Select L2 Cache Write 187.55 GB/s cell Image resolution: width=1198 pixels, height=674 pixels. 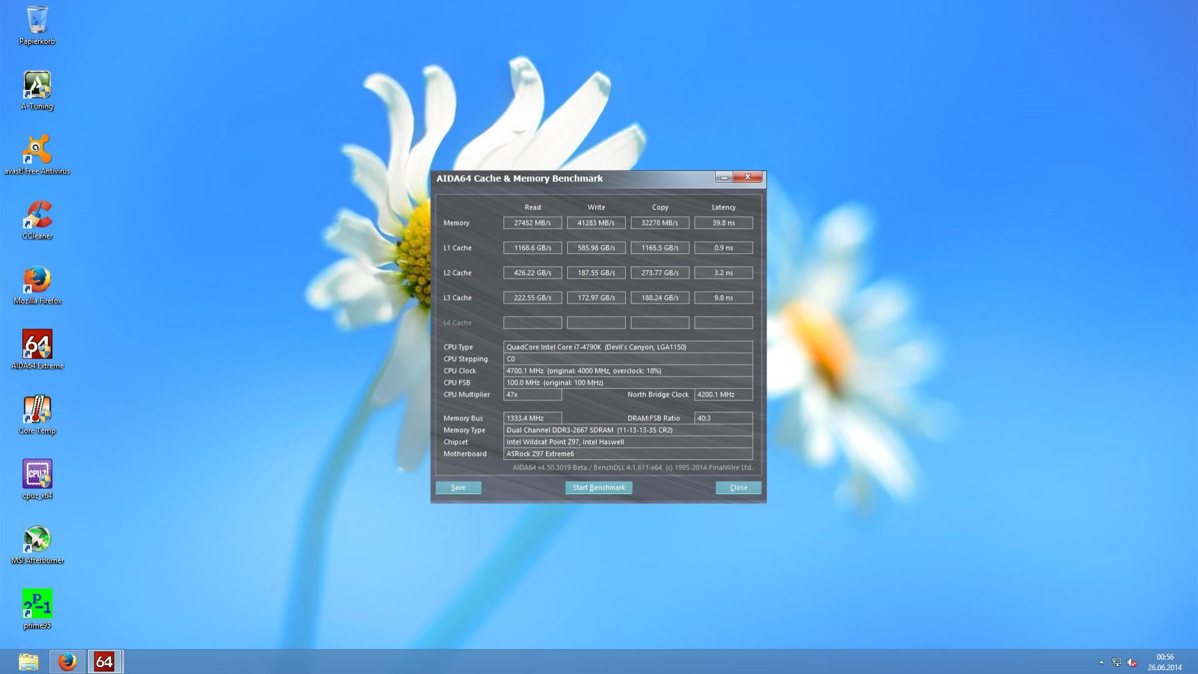596,273
